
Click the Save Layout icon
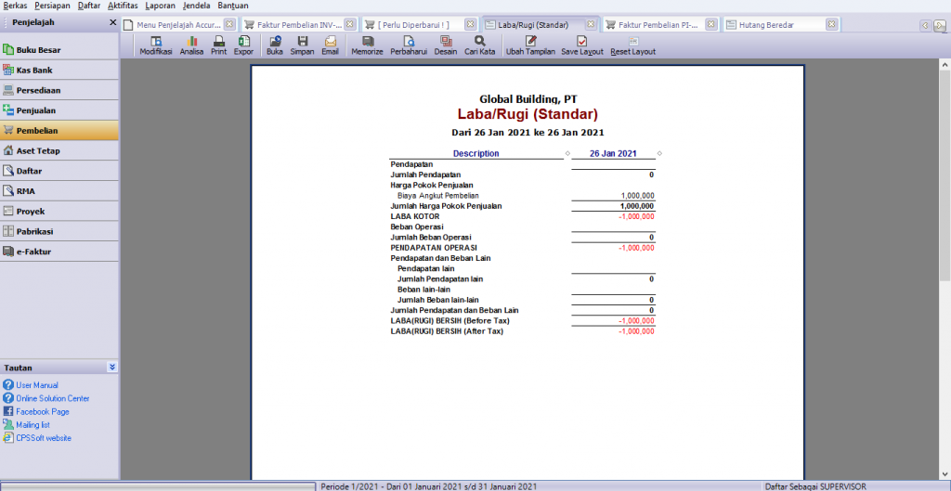pyautogui.click(x=582, y=46)
